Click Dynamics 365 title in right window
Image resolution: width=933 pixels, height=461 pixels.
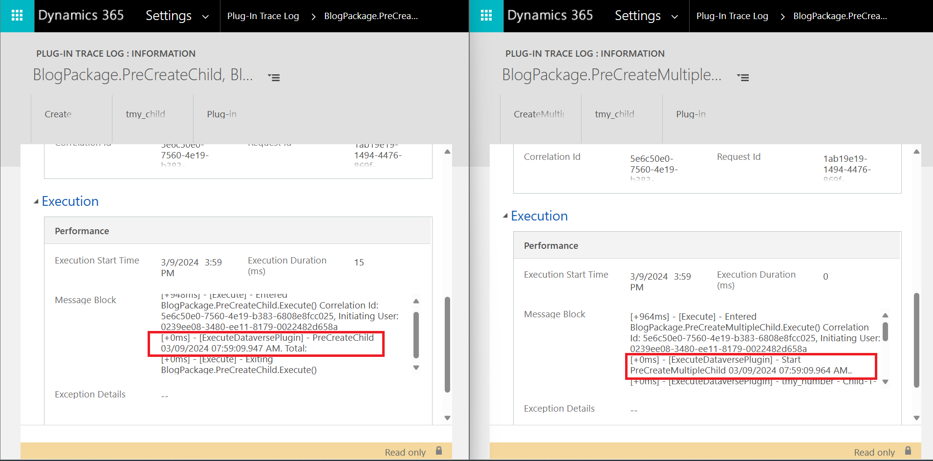point(550,16)
